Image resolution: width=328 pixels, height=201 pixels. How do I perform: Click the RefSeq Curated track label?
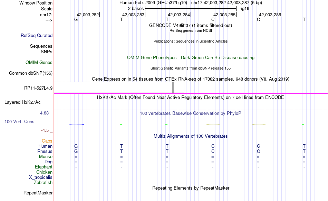pos(36,35)
